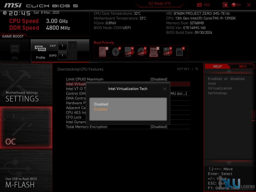
Task: Select the USB hard disk boot icon
Action: pos(129,52)
